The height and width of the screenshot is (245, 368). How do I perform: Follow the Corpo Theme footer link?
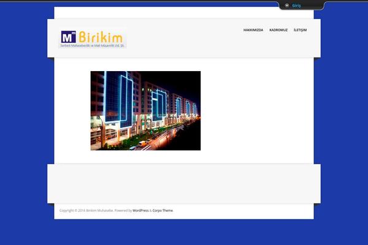pyautogui.click(x=163, y=211)
